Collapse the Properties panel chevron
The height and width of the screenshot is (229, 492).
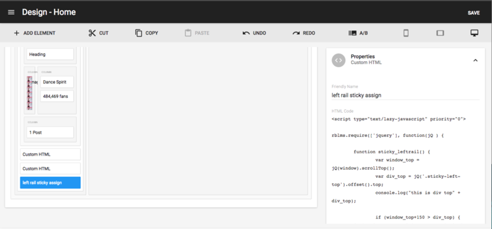[x=475, y=60]
